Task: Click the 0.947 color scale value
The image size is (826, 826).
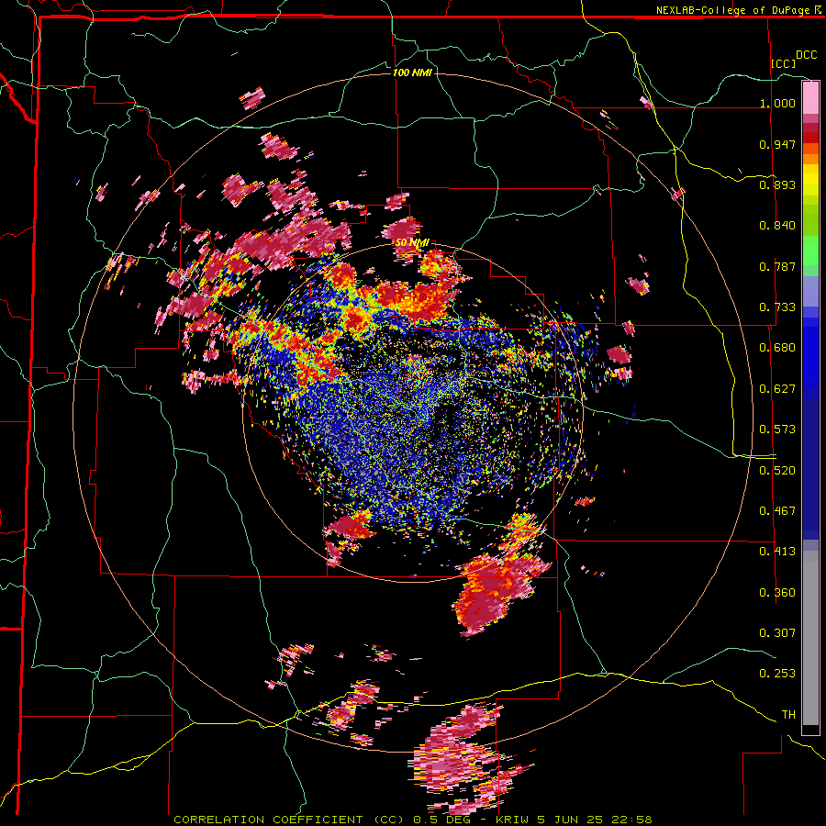Action: (x=777, y=144)
